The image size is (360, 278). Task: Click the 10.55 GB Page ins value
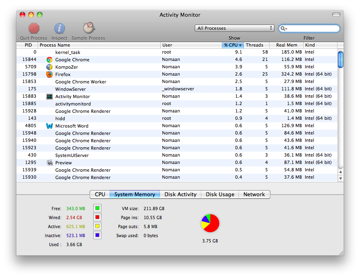(x=153, y=217)
